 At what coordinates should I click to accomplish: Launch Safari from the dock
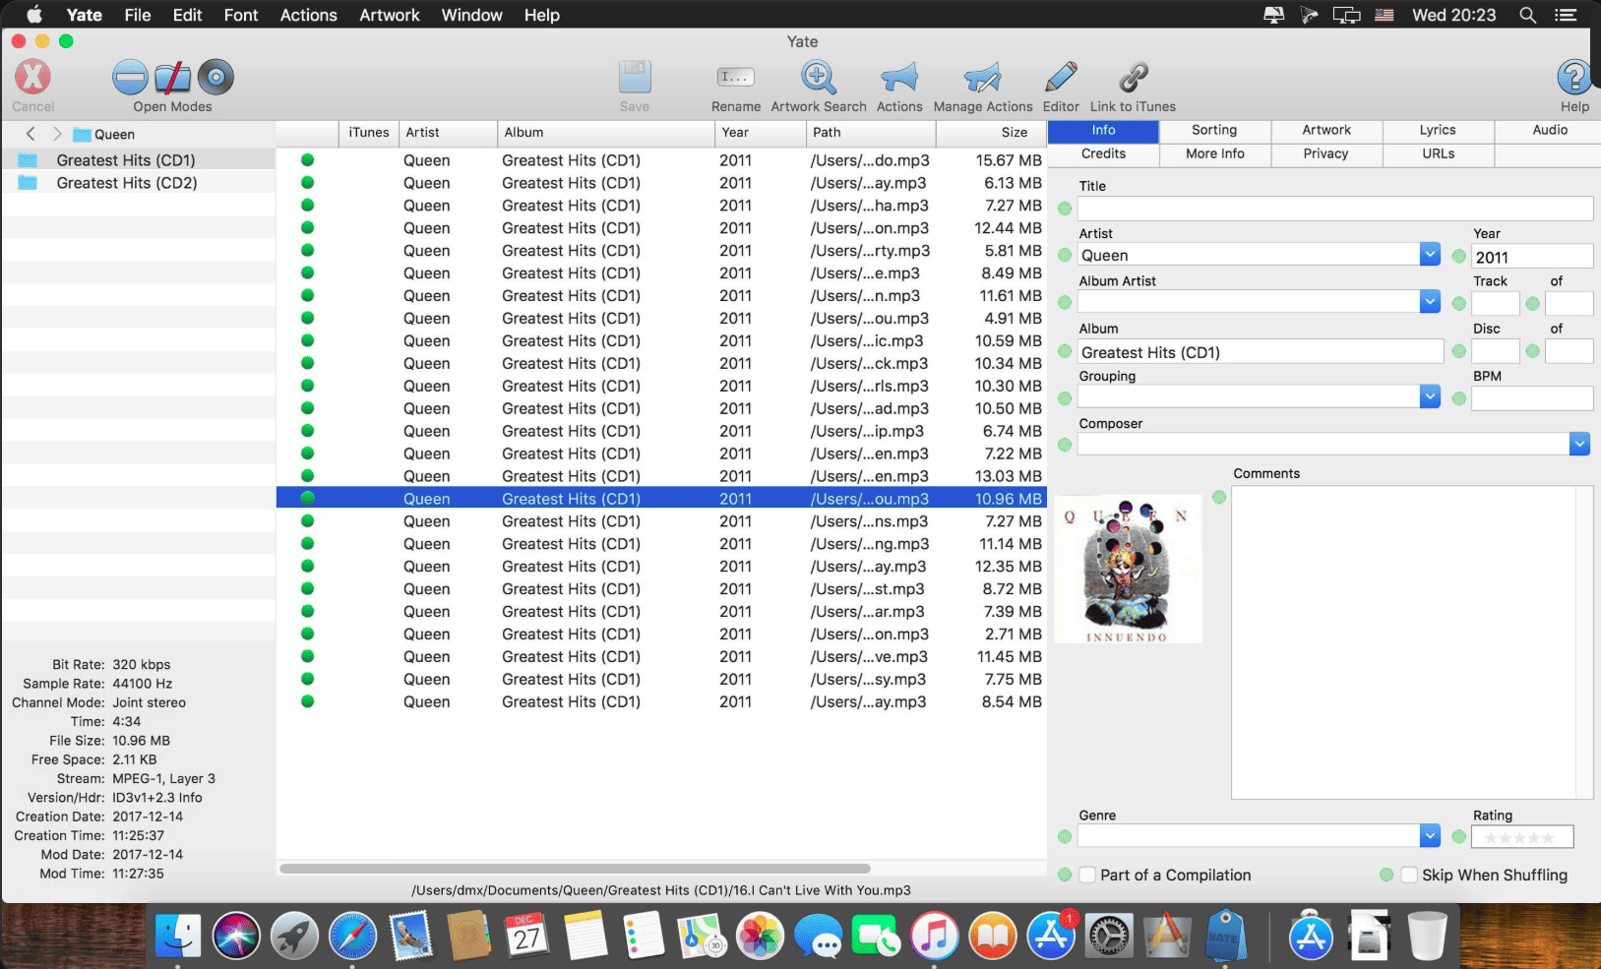coord(352,936)
